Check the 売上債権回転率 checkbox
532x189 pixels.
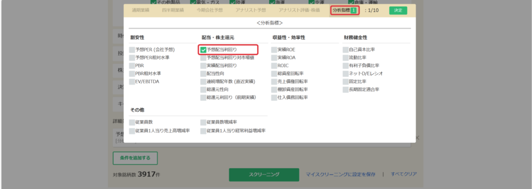tap(274, 82)
